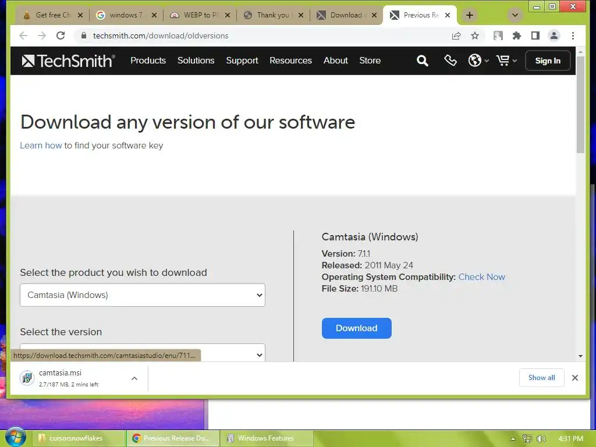596x447 pixels.
Task: Click the scrollbar up arrow
Action: click(x=580, y=51)
